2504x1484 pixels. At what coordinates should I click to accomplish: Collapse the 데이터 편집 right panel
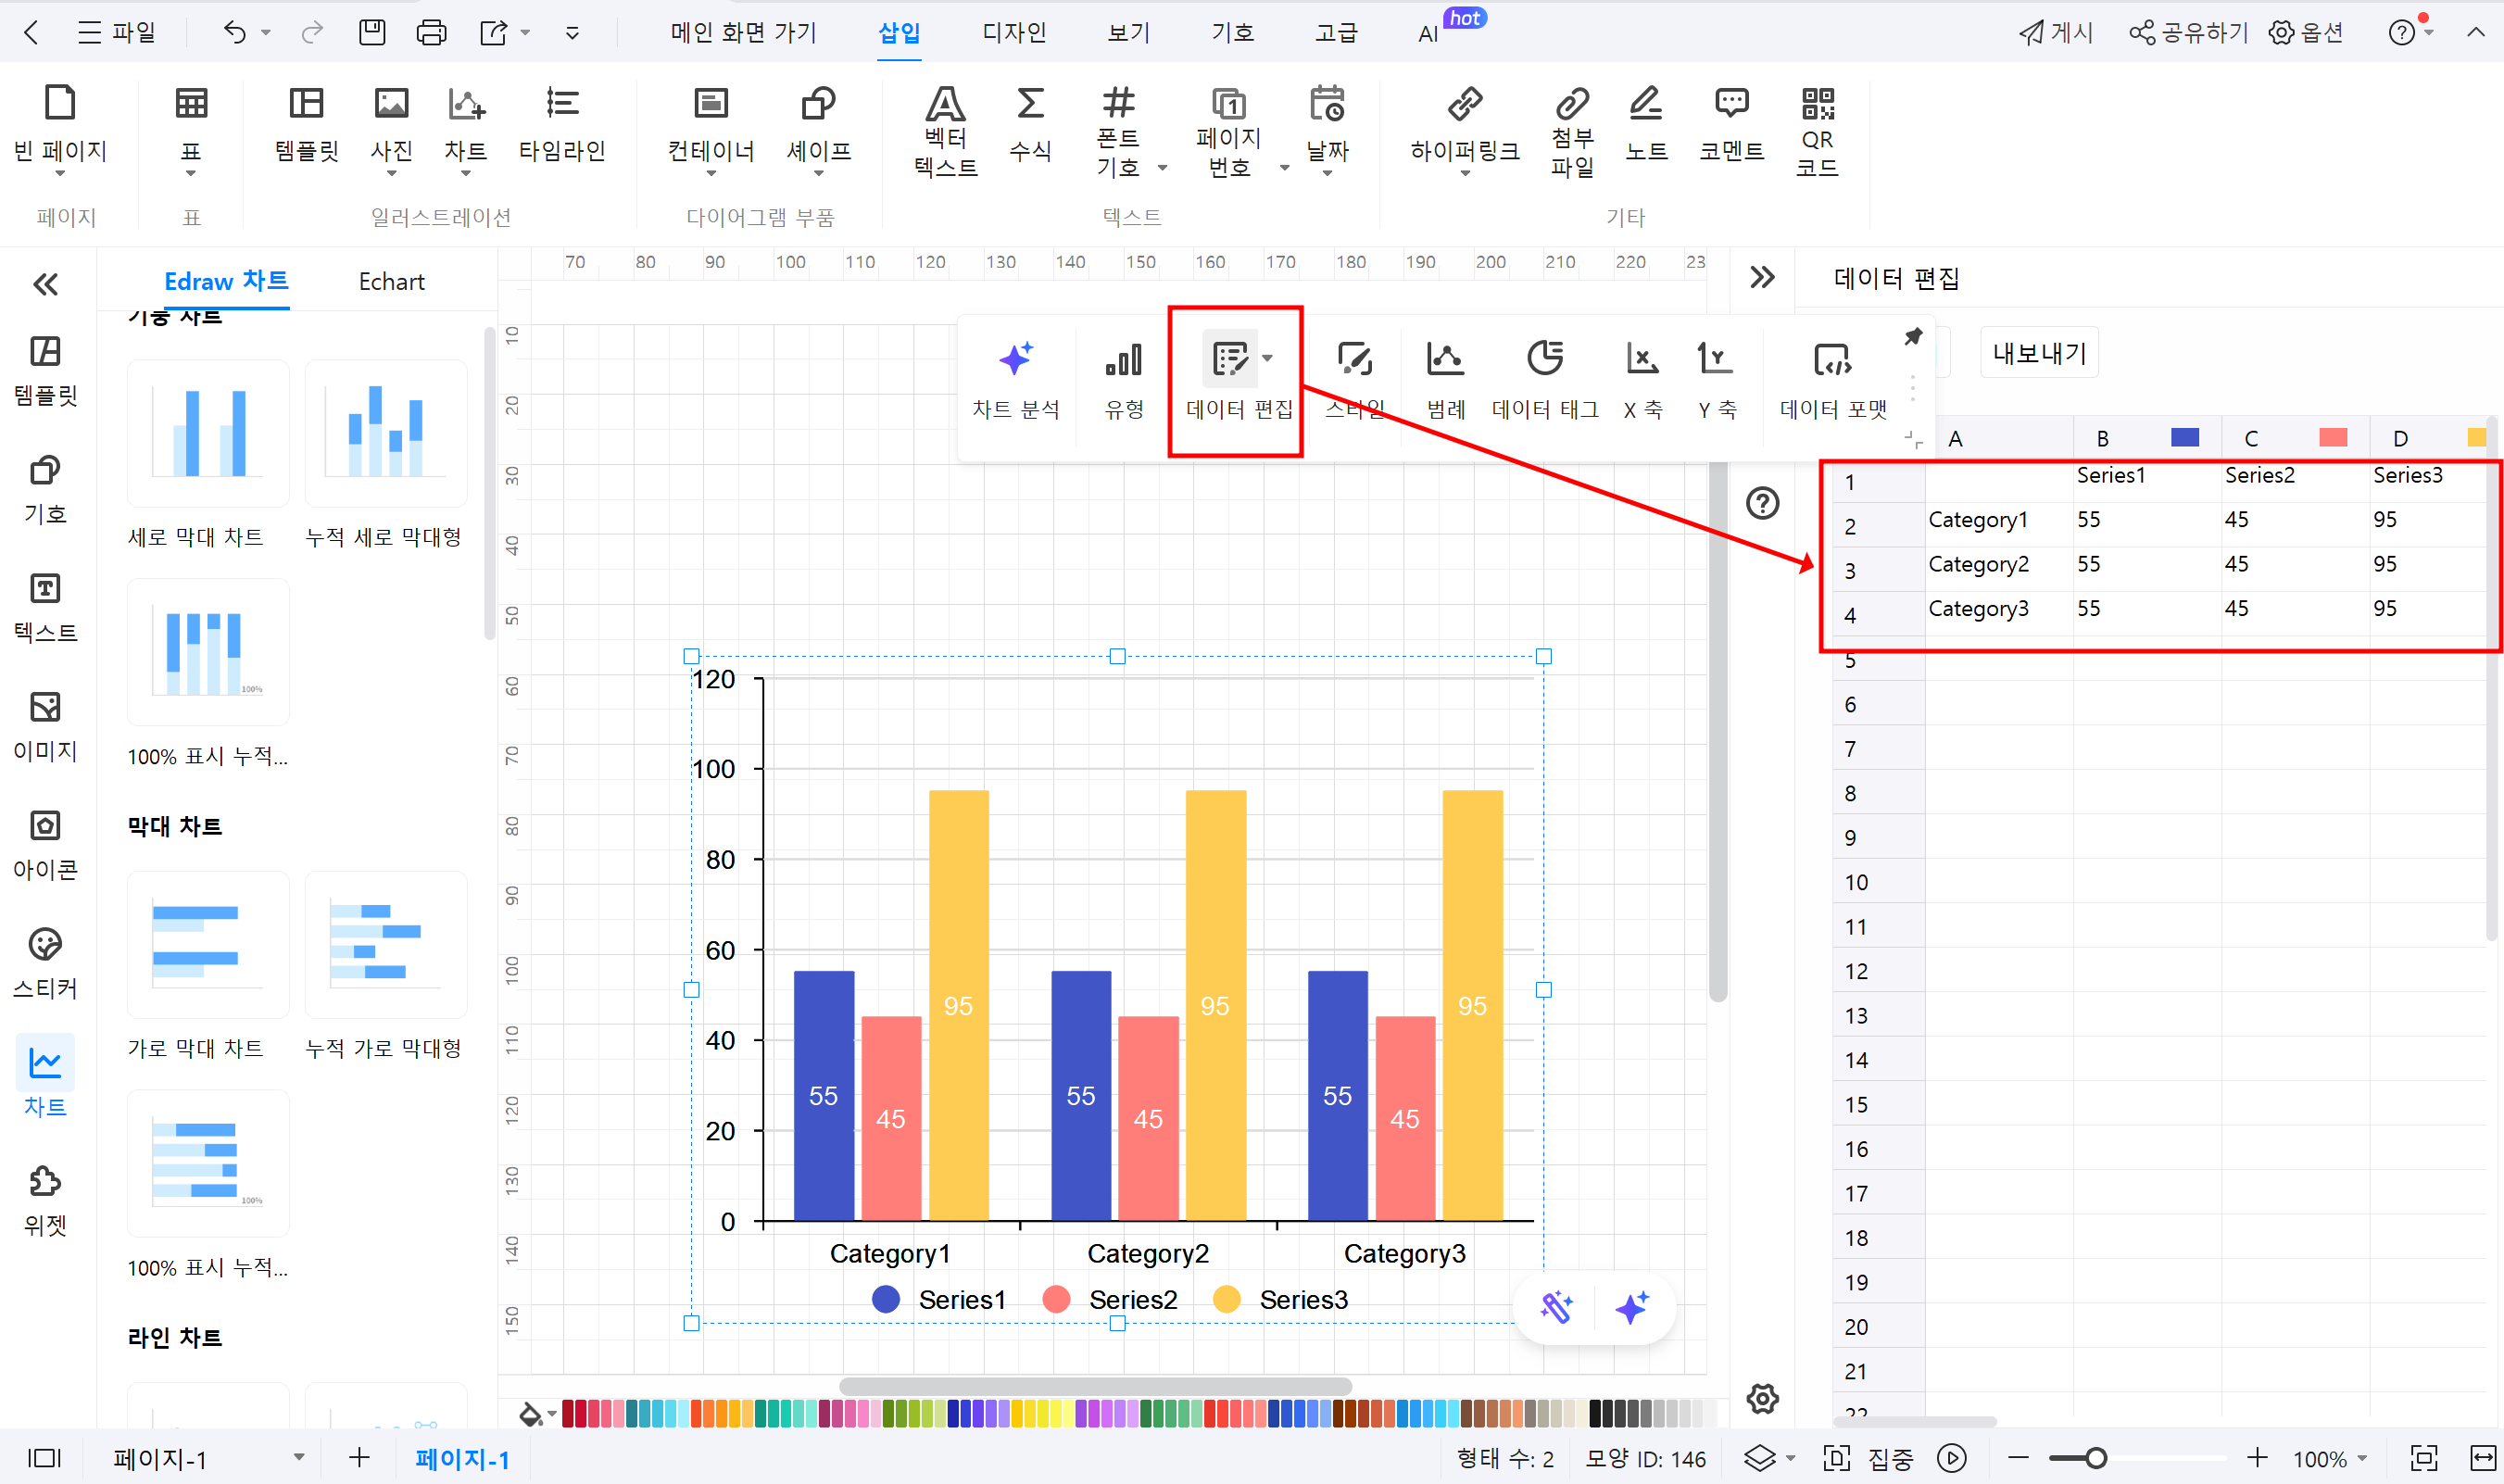tap(1762, 277)
